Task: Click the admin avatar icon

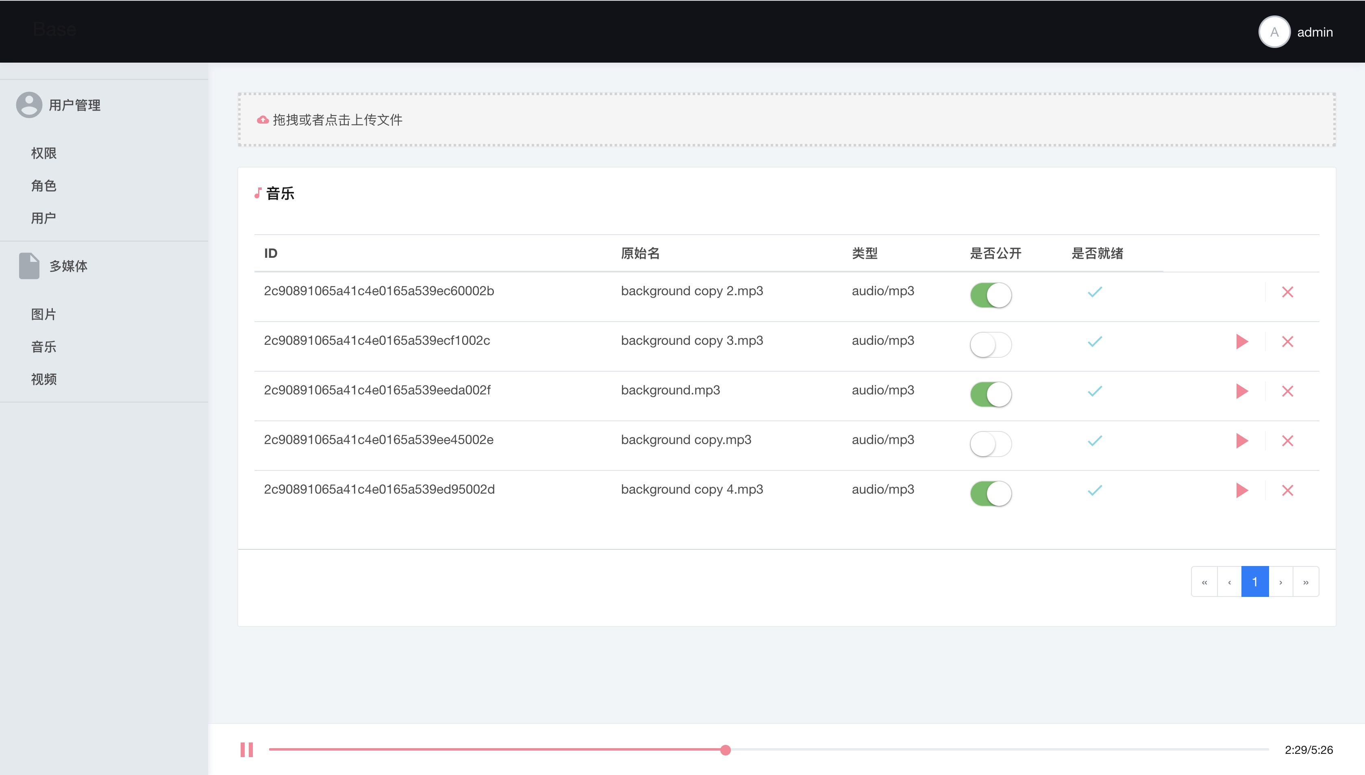Action: [x=1274, y=32]
